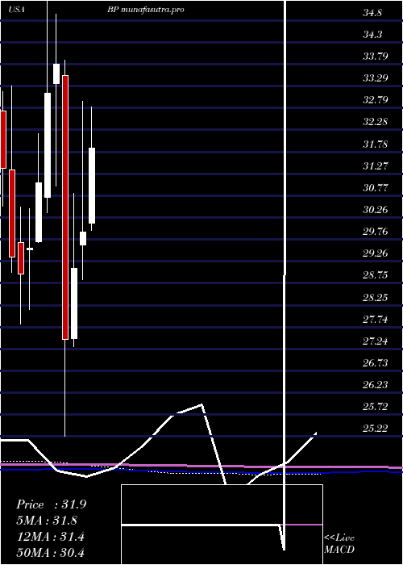This screenshot has width=403, height=565.
Task: Click the 5MA : 31.8 readout
Action: pyautogui.click(x=47, y=521)
